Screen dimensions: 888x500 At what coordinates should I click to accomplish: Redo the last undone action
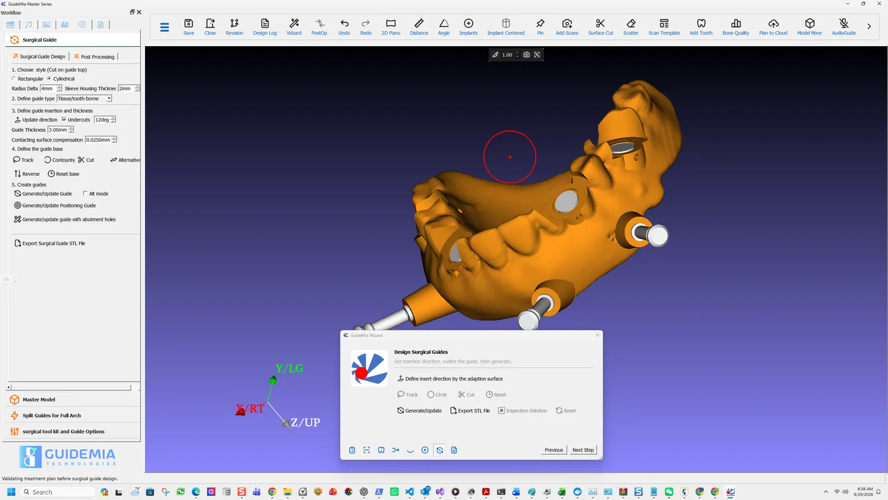(366, 27)
